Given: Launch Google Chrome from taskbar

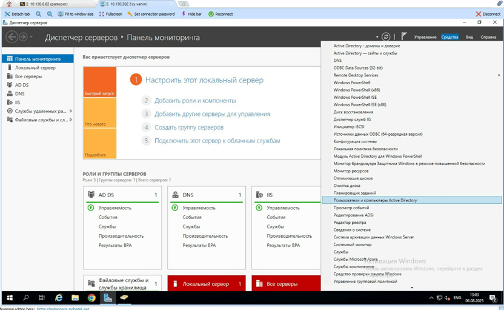Looking at the screenshot, I should click(91, 298).
